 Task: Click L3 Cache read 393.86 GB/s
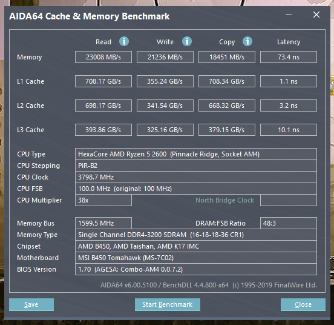103,130
